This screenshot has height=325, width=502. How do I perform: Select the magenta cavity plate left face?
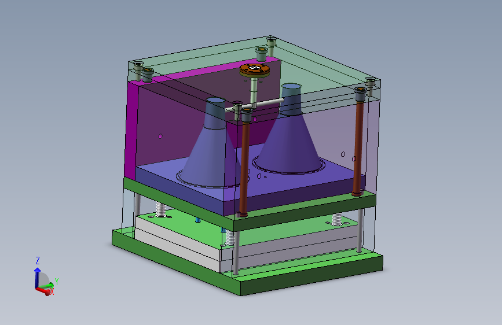point(131,131)
